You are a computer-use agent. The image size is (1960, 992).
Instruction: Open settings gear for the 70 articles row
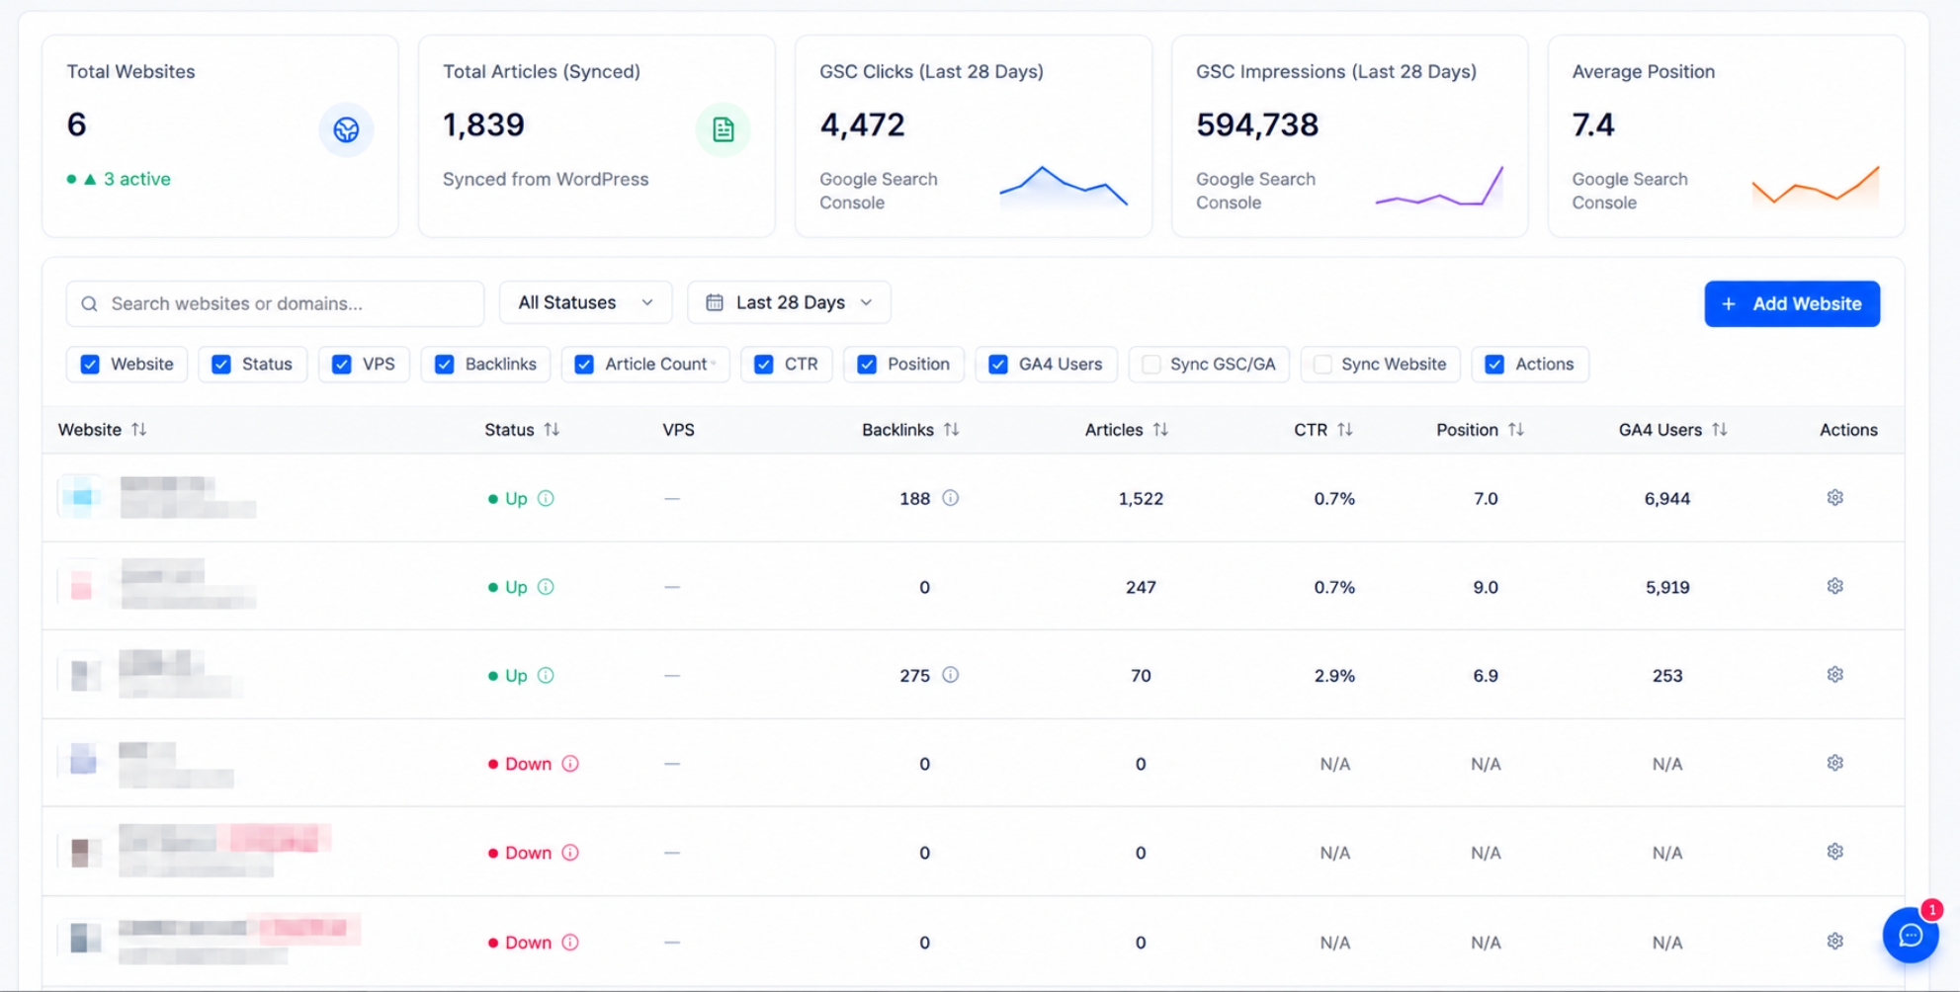[x=1834, y=675]
